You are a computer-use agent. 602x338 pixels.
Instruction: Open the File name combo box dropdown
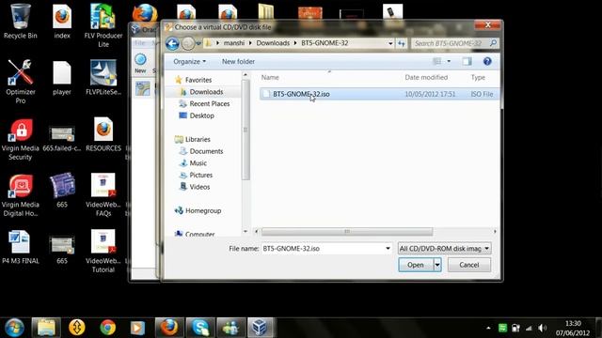(x=388, y=248)
